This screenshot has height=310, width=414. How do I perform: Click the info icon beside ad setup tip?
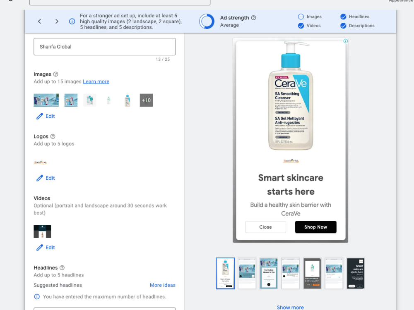click(72, 21)
